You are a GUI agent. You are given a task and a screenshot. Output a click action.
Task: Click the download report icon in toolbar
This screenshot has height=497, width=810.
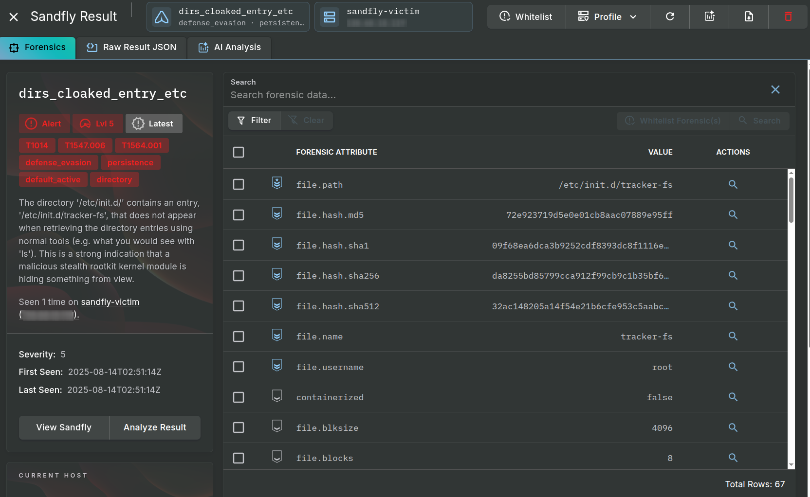click(749, 17)
